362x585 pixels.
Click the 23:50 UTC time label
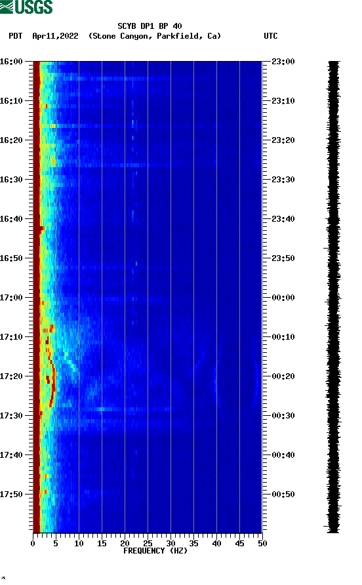point(283,258)
